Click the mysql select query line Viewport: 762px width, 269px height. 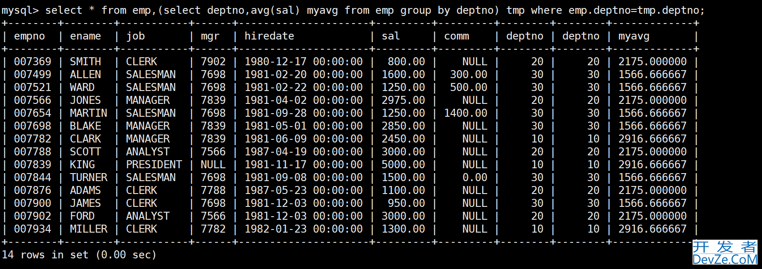pos(353,10)
